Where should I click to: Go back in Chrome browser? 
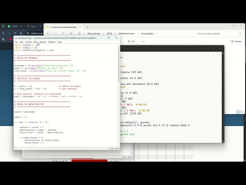(3, 34)
